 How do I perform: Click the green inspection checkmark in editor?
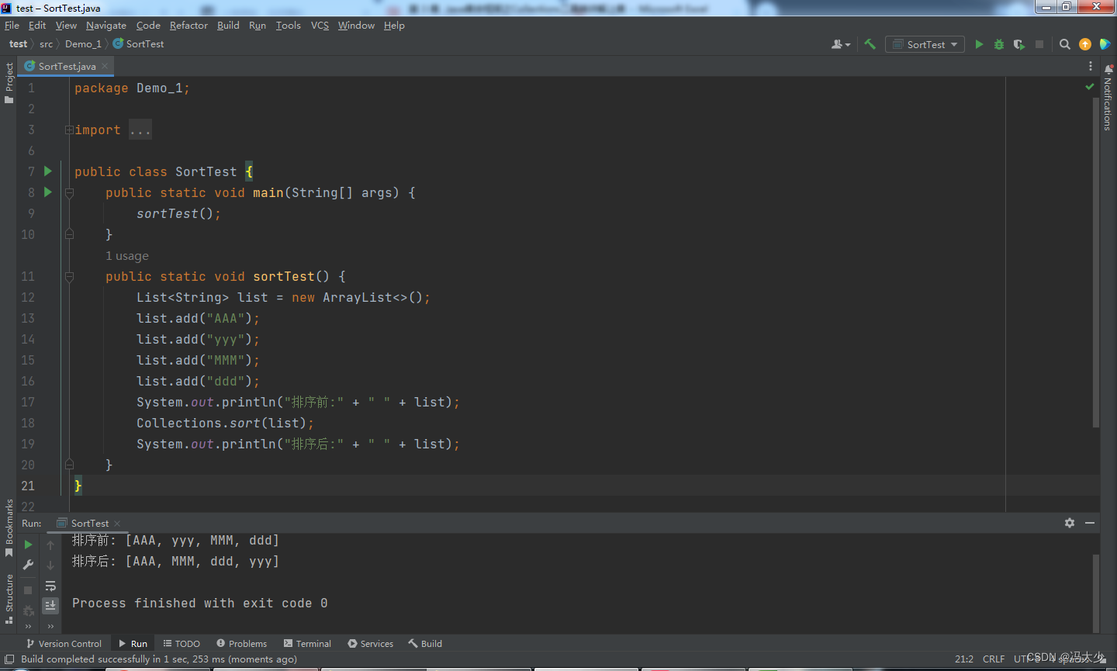coord(1090,87)
